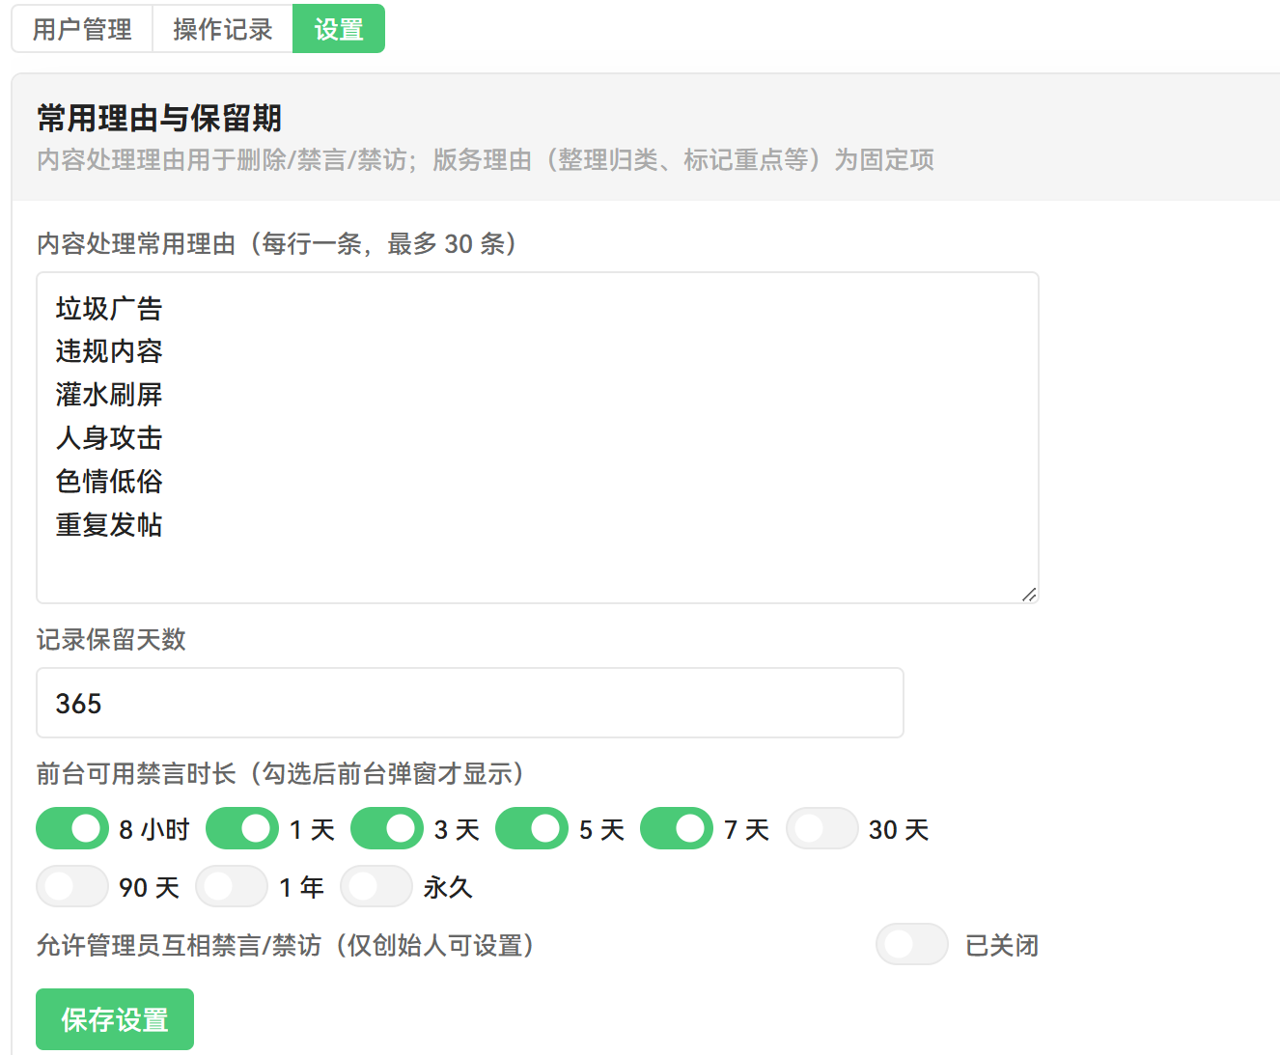Toggle off the 3 天 duration switch
The height and width of the screenshot is (1055, 1280).
pyautogui.click(x=387, y=828)
